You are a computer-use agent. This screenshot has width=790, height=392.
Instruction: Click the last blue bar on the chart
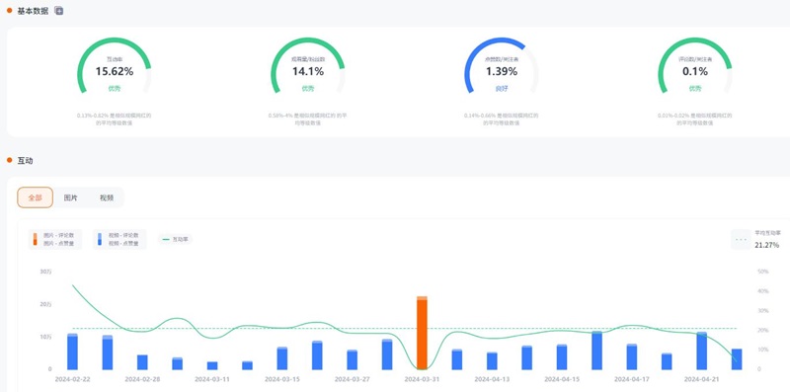point(737,359)
